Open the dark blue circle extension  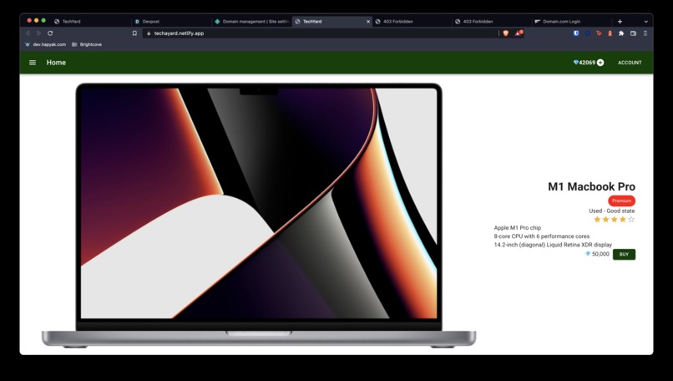[x=588, y=33]
